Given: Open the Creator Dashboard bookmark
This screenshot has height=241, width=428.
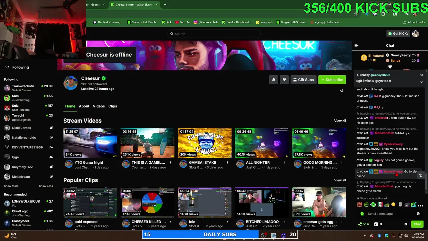Looking at the screenshot, I should pyautogui.click(x=237, y=22).
